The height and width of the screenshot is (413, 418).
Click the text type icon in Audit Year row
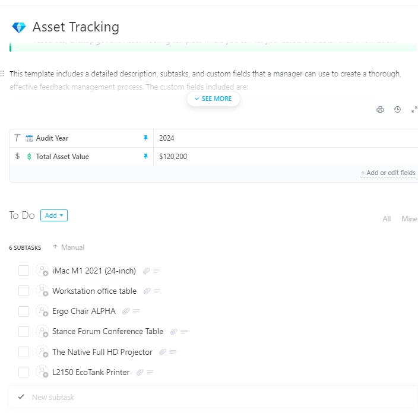pos(17,138)
